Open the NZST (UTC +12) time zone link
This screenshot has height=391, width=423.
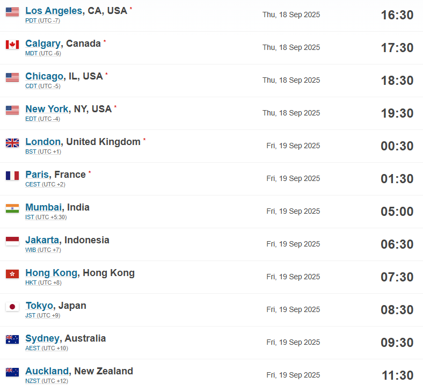pos(47,381)
